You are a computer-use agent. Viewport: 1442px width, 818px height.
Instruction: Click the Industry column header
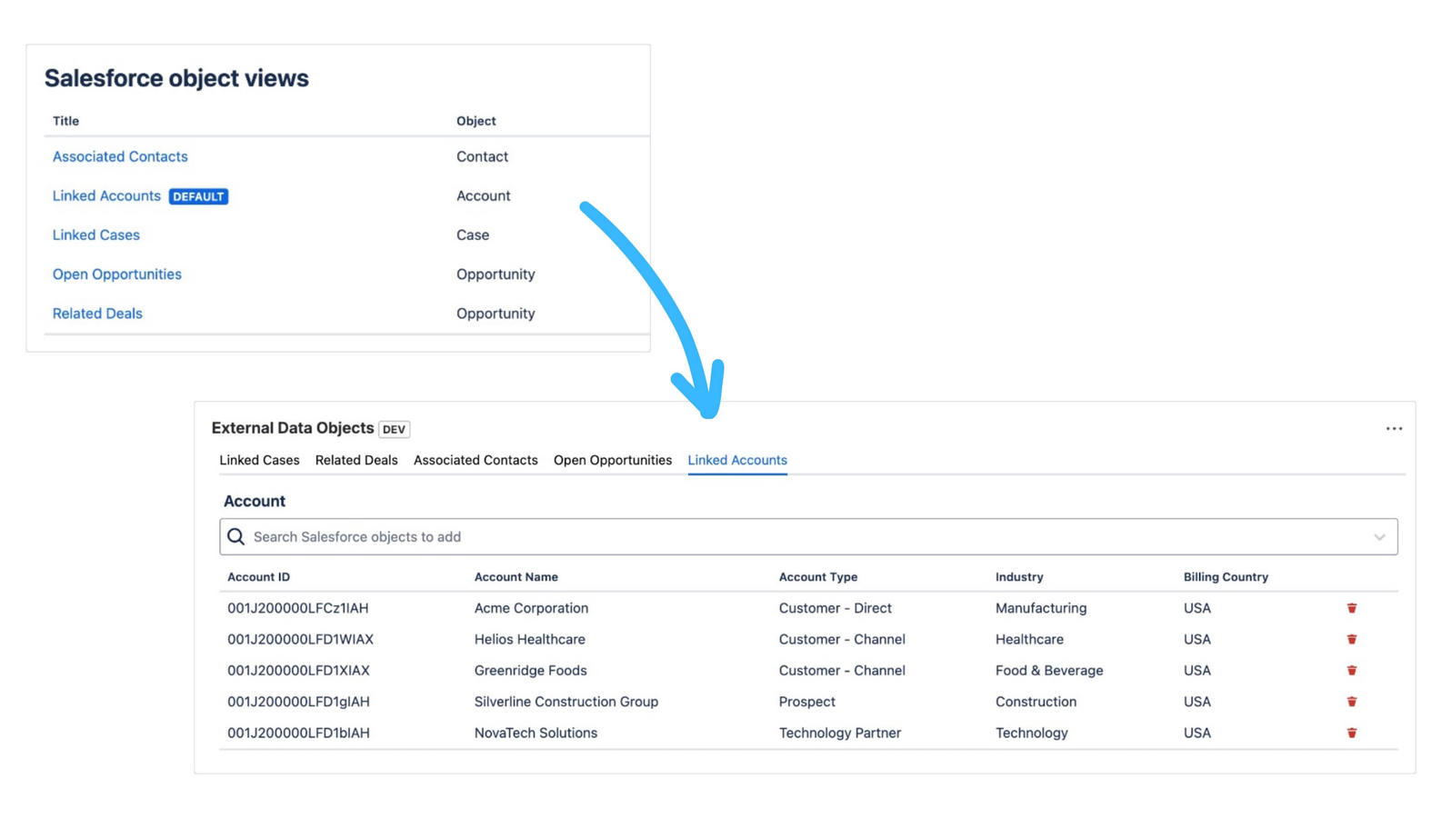tap(1019, 577)
